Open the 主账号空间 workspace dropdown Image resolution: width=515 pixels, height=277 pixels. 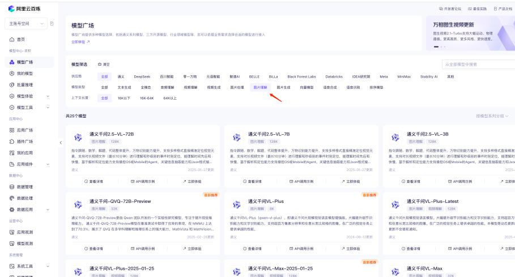pyautogui.click(x=25, y=23)
